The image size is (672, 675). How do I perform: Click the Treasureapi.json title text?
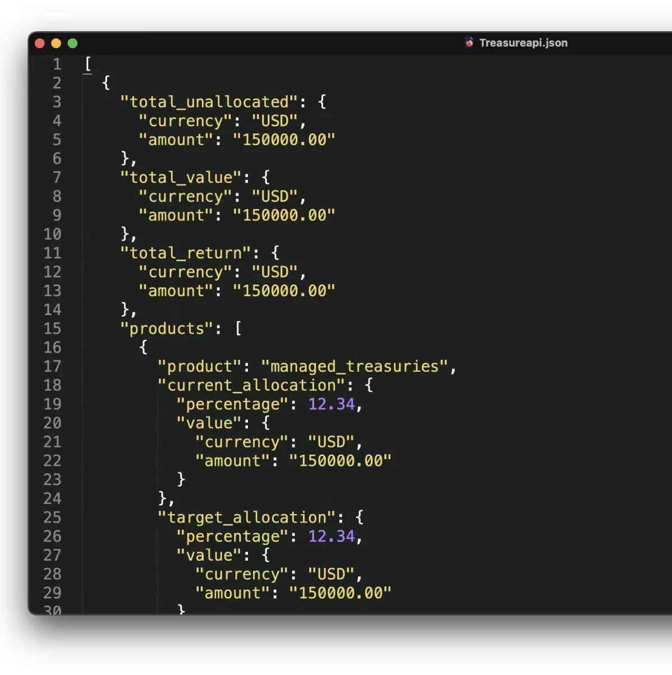(x=523, y=43)
